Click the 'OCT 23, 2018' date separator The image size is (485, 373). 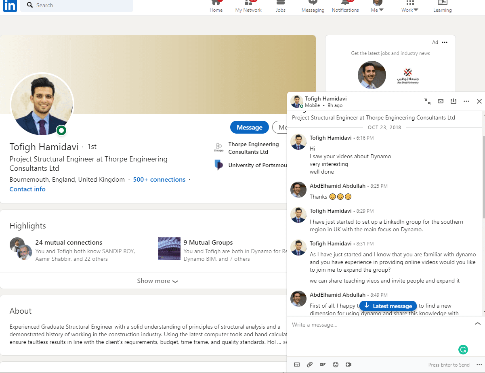pyautogui.click(x=384, y=127)
